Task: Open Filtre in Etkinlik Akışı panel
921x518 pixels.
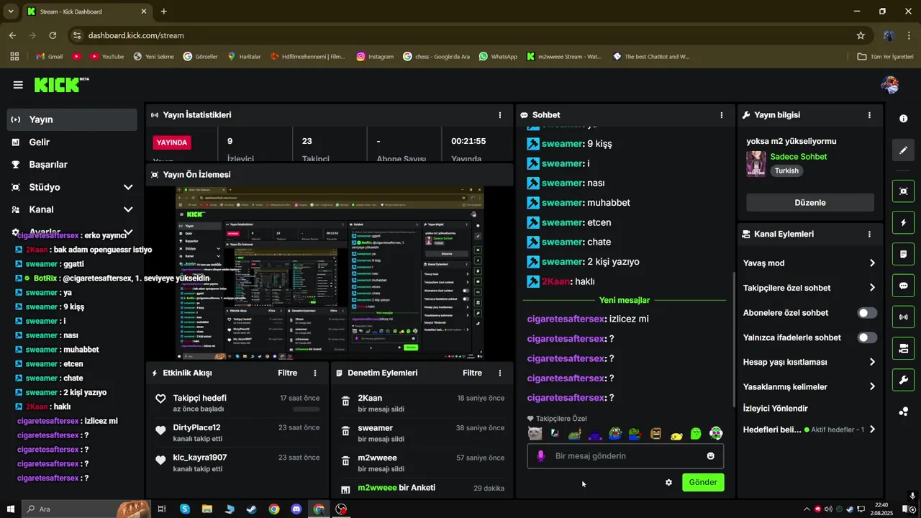Action: [x=287, y=373]
